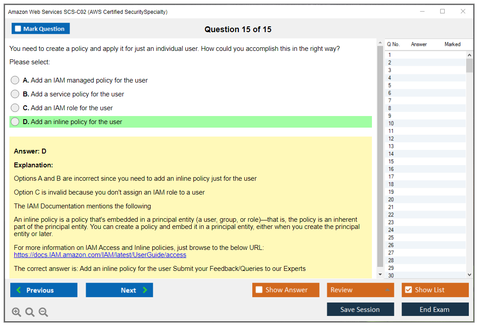Image resolution: width=480 pixels, height=328 pixels.
Task: Select question 15 in the list
Action: click(391, 162)
